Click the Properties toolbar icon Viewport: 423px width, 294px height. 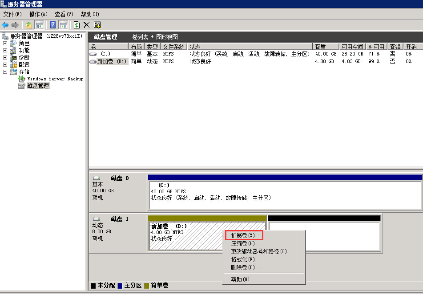tap(97, 25)
